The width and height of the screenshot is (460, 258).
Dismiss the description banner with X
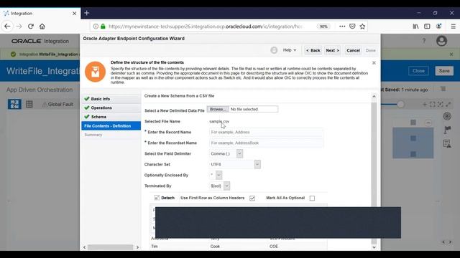pos(374,63)
